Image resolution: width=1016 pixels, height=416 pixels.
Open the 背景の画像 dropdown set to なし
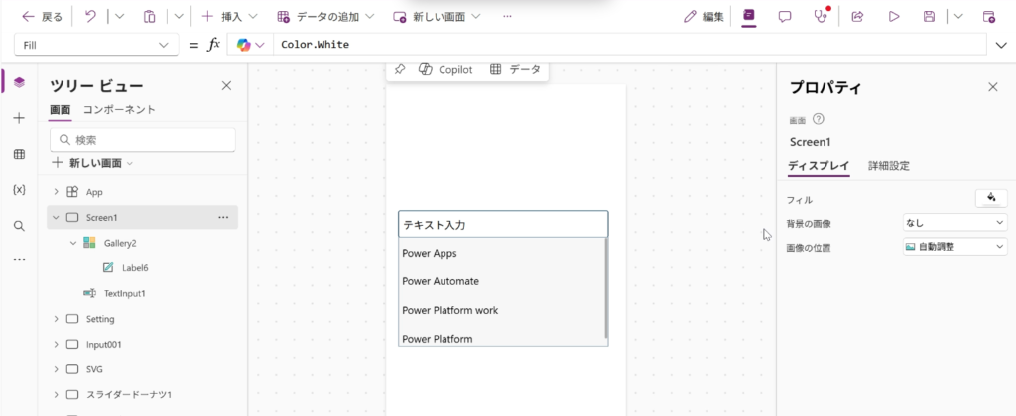(x=954, y=223)
